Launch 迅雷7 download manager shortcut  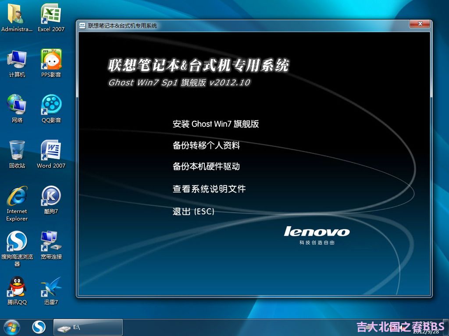click(51, 291)
